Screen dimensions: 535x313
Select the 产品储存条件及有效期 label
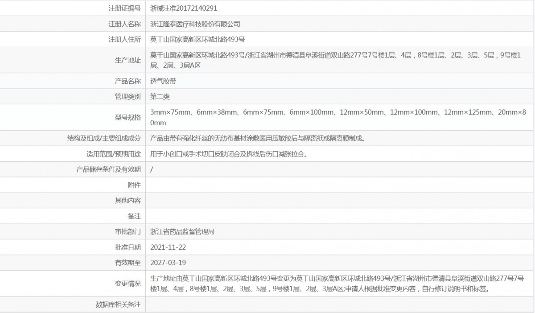pos(108,169)
